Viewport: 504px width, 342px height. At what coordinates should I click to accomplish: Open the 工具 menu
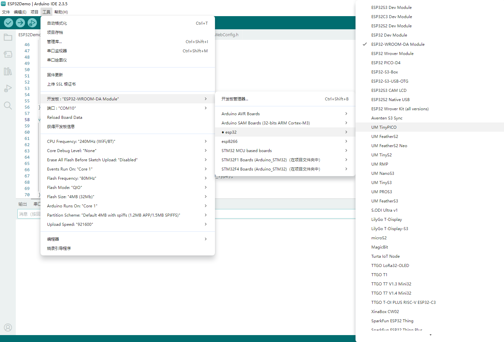[46, 12]
